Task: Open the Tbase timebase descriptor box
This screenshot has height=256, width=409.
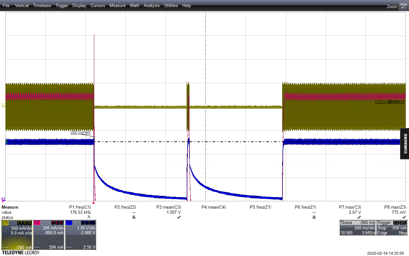Action: [357, 228]
